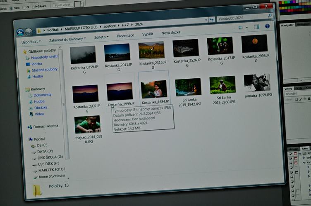Screen dimensions: 311x206
Task: Click the Plocha desktop icon in sidebar
Action: pos(28,64)
